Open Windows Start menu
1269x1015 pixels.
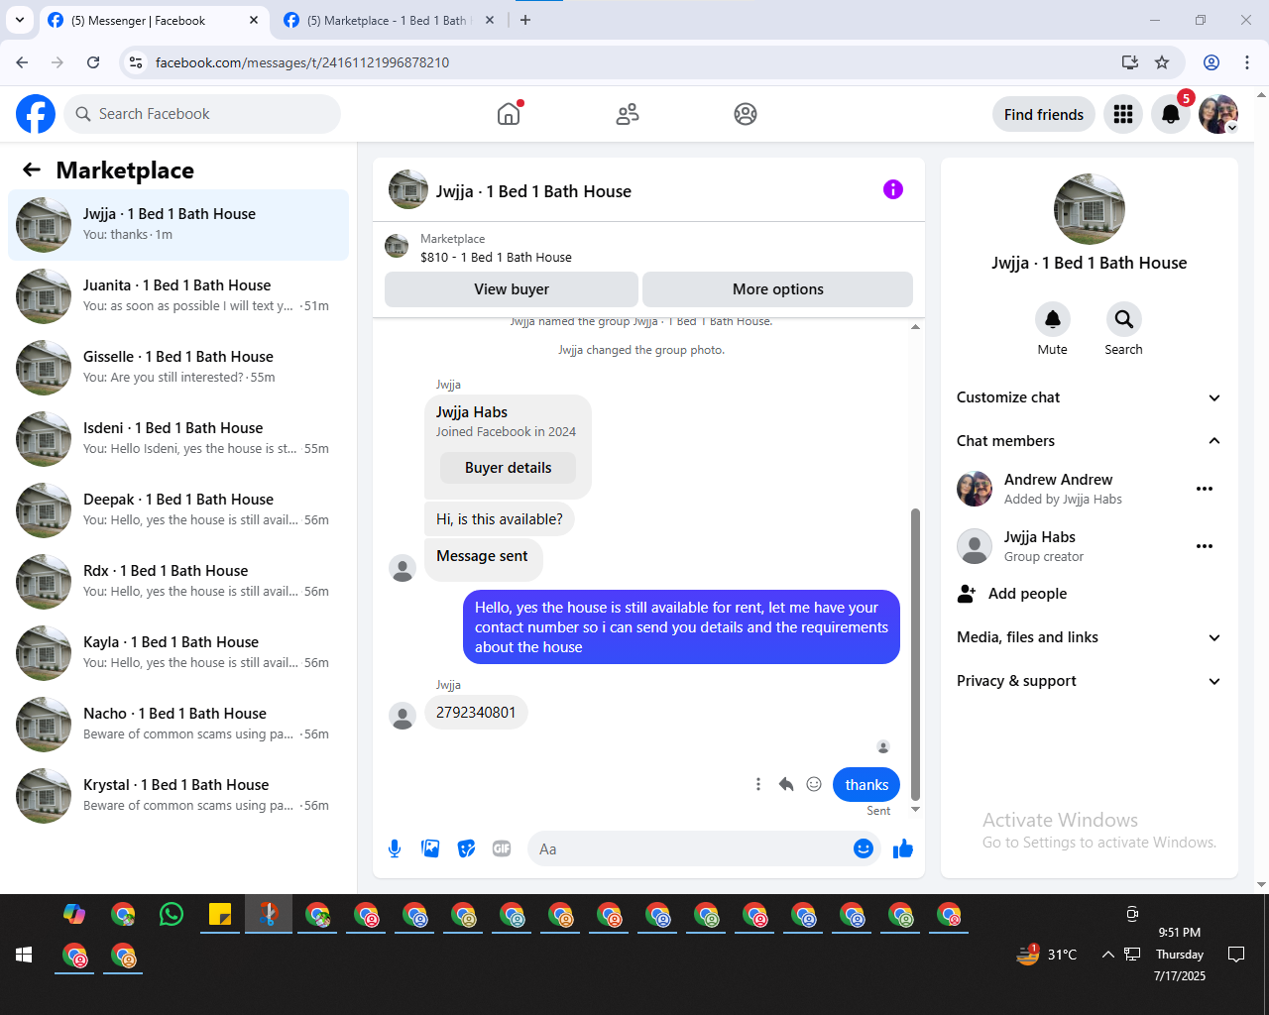tap(24, 955)
